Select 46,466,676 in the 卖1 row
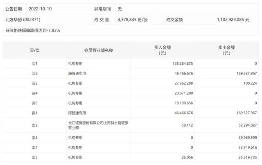262x165 pixels. 184,113
